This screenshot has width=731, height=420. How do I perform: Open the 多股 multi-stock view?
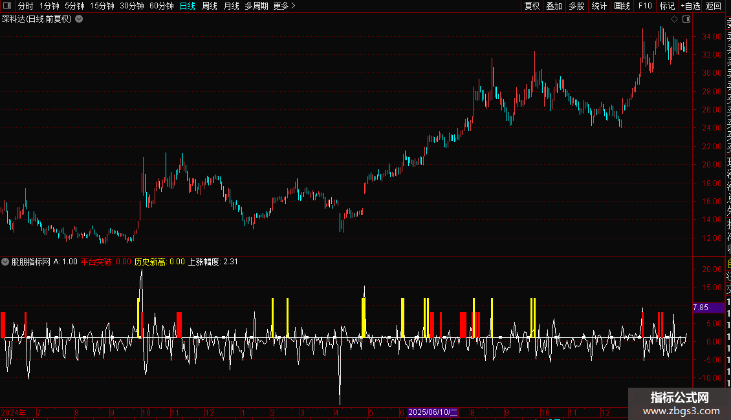576,6
